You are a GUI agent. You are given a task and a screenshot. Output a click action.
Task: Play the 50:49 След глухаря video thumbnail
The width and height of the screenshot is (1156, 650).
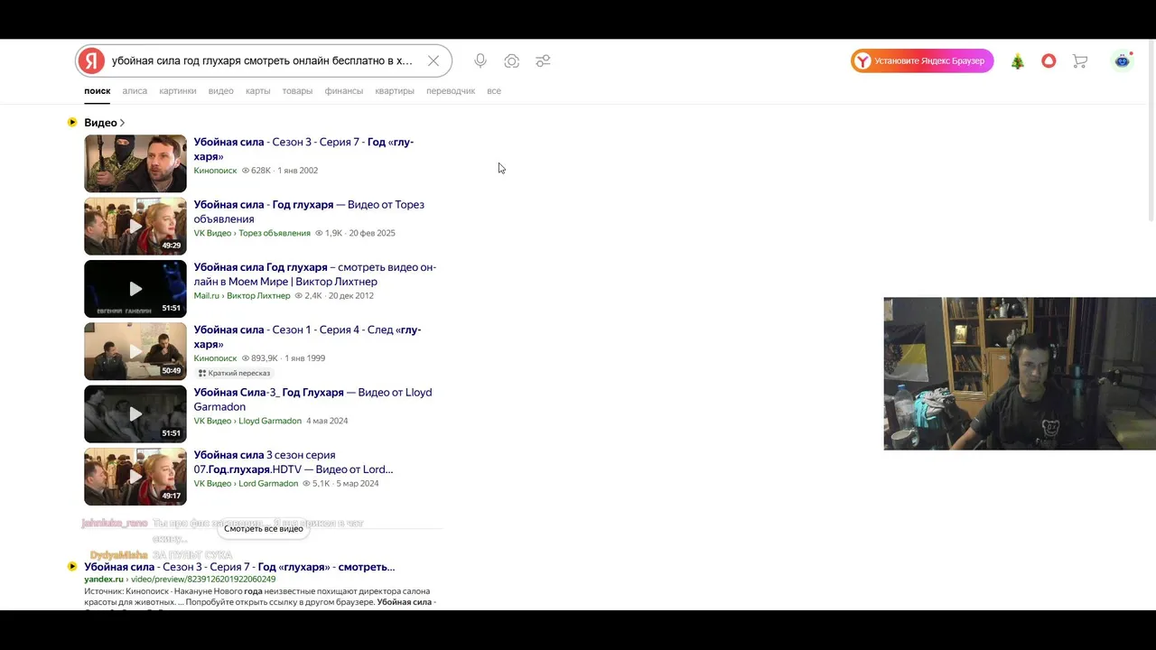tap(135, 351)
